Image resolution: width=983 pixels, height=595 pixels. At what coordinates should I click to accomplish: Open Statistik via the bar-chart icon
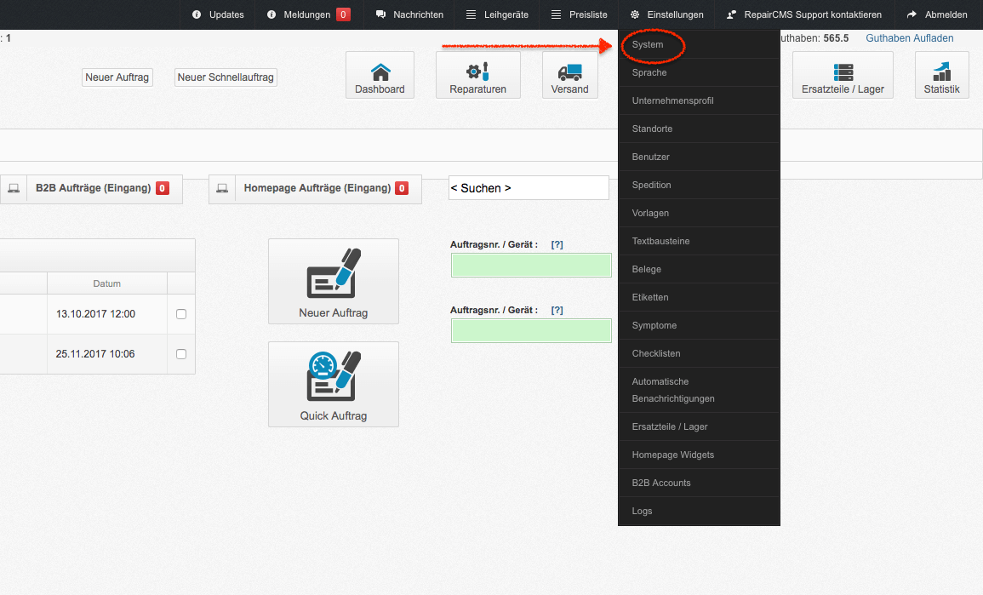[x=941, y=72]
